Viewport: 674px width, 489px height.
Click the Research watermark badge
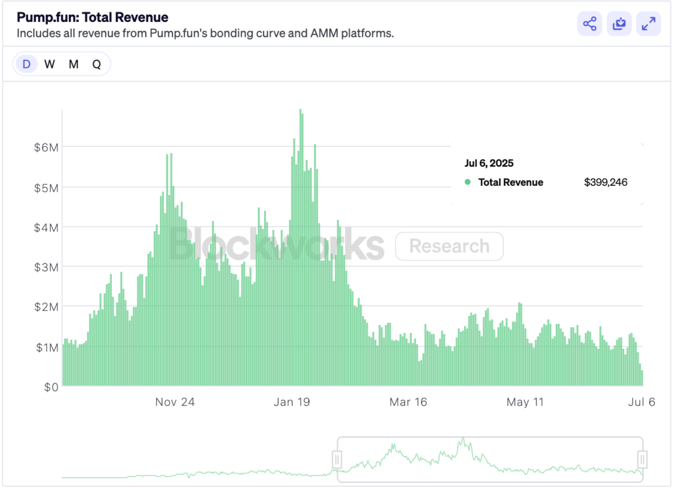coord(449,246)
